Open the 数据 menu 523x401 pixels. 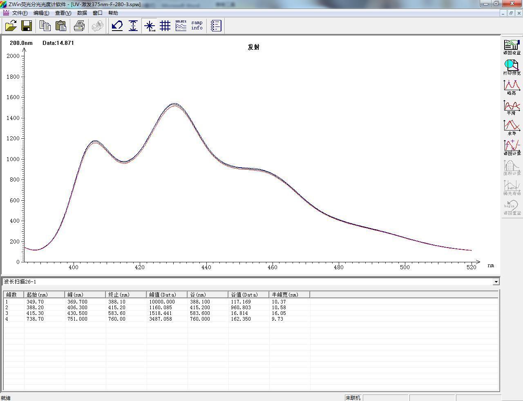click(x=82, y=13)
